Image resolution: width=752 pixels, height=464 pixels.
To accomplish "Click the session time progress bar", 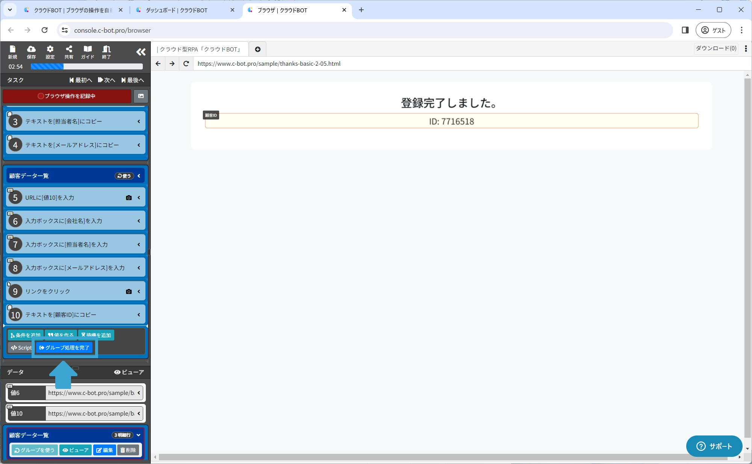I will (86, 66).
